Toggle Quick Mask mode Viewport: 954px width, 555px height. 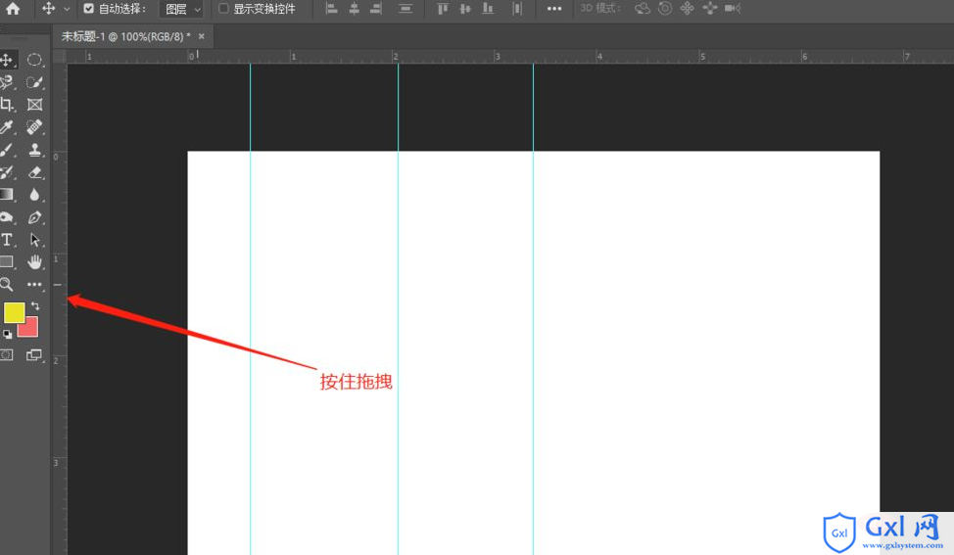coord(7,355)
